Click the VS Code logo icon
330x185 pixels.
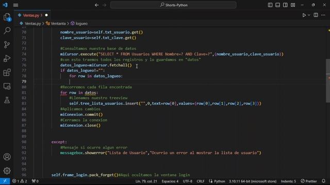point(5,5)
